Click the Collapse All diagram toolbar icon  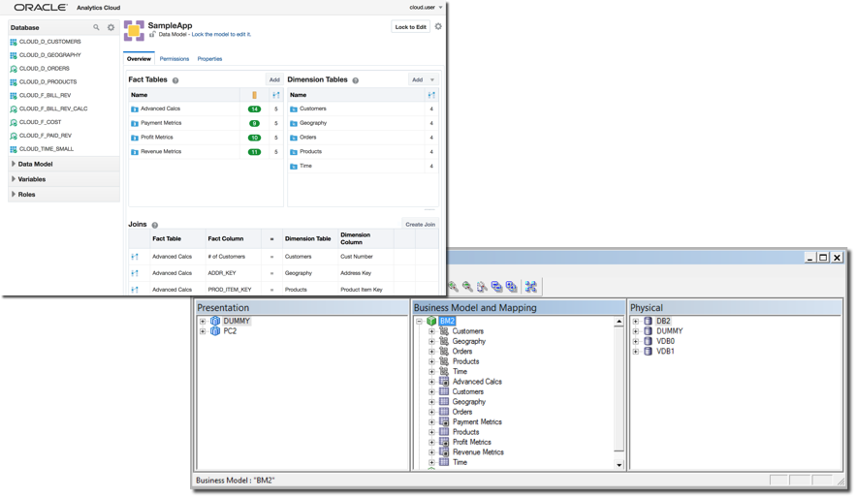496,286
